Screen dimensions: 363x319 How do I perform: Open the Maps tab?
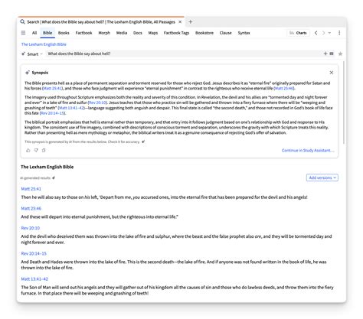point(153,33)
